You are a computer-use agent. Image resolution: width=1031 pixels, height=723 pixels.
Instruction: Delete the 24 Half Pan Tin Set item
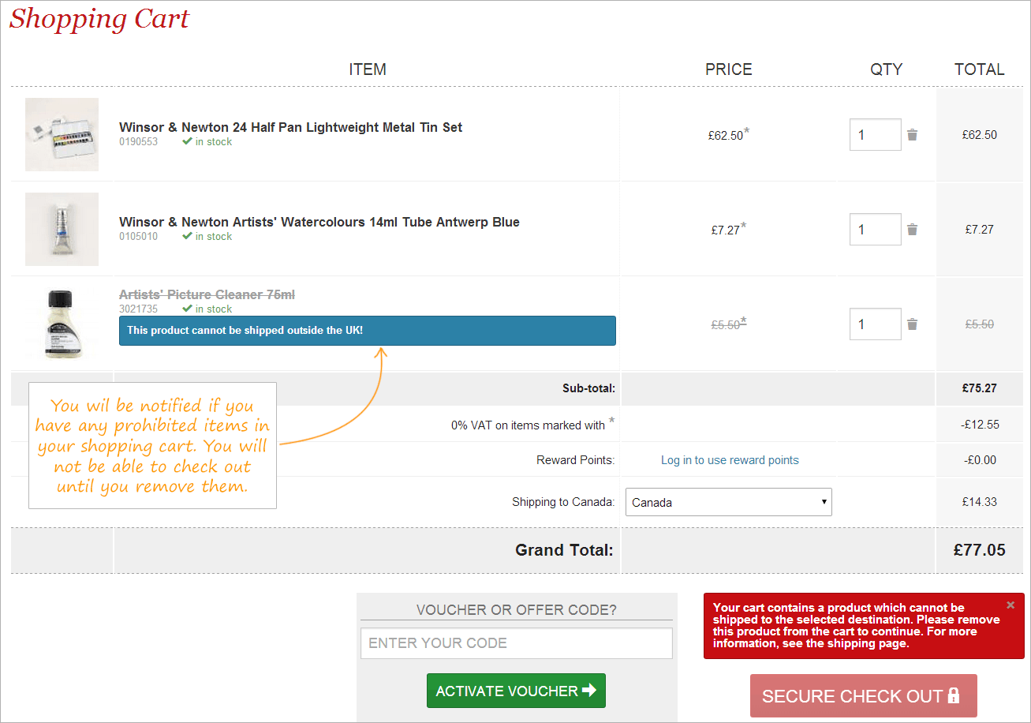[912, 135]
